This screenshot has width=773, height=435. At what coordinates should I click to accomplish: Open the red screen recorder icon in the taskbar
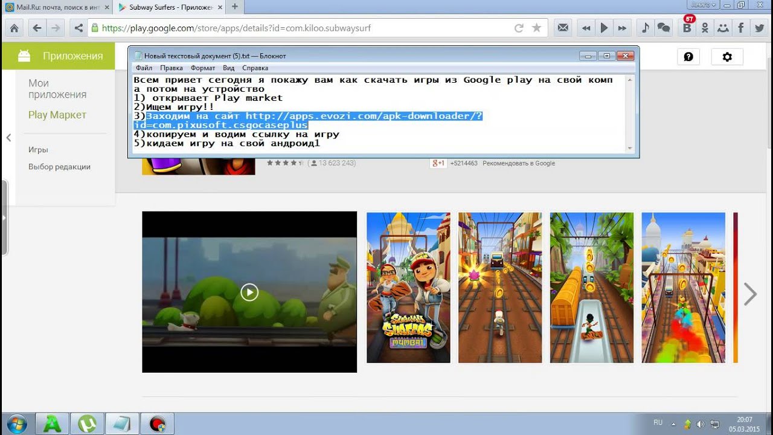click(158, 424)
